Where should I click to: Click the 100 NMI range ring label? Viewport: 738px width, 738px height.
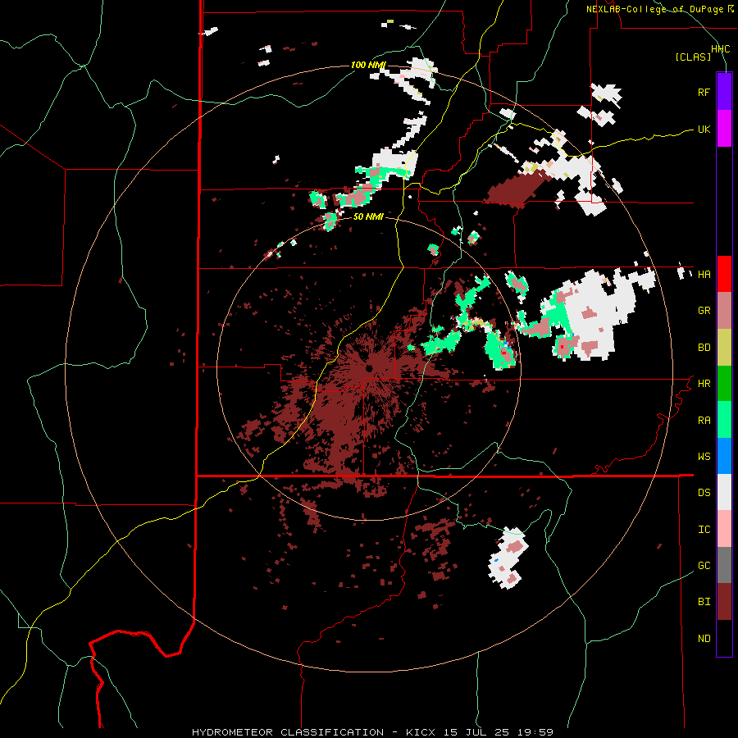[x=368, y=65]
